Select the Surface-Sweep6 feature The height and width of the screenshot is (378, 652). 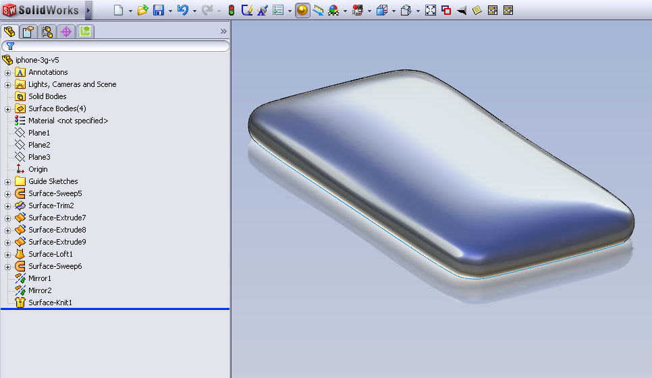(x=55, y=266)
